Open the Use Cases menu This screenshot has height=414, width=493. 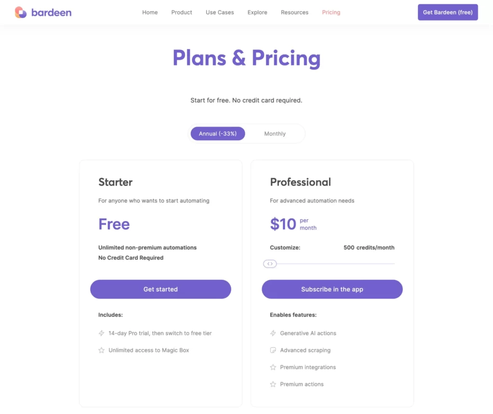coord(220,12)
